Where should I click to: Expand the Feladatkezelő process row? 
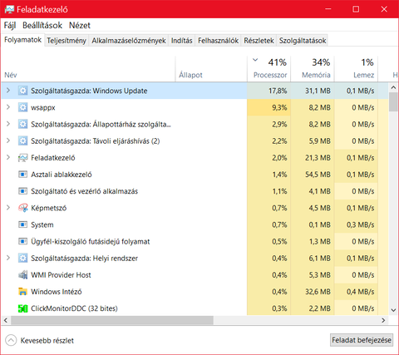8,157
